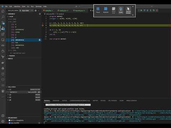Expand array variable c
Viewport: 171px width, 128px height.
(x=9, y=50)
